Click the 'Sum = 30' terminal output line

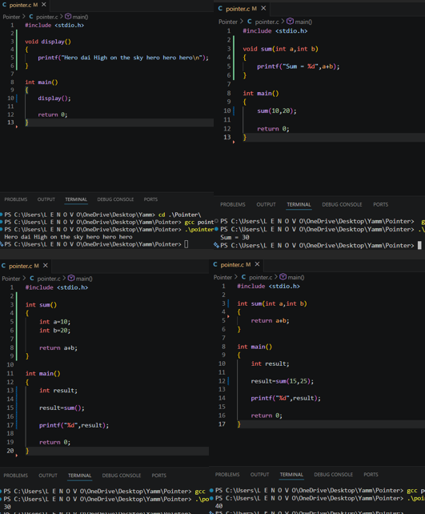(235, 237)
